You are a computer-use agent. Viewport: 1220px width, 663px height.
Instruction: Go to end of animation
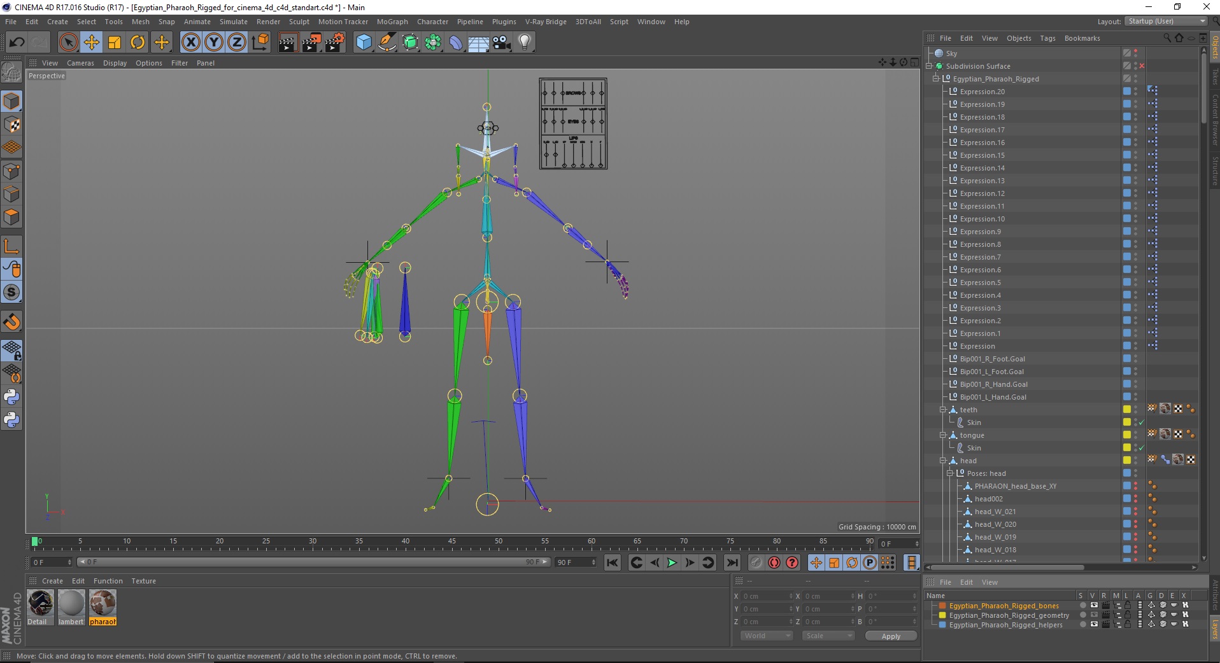pyautogui.click(x=732, y=562)
